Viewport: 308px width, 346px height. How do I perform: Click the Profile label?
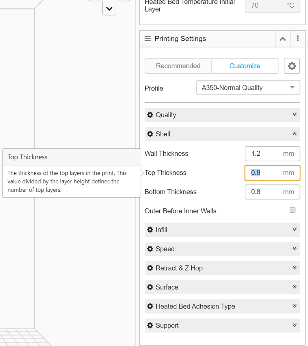coord(154,88)
